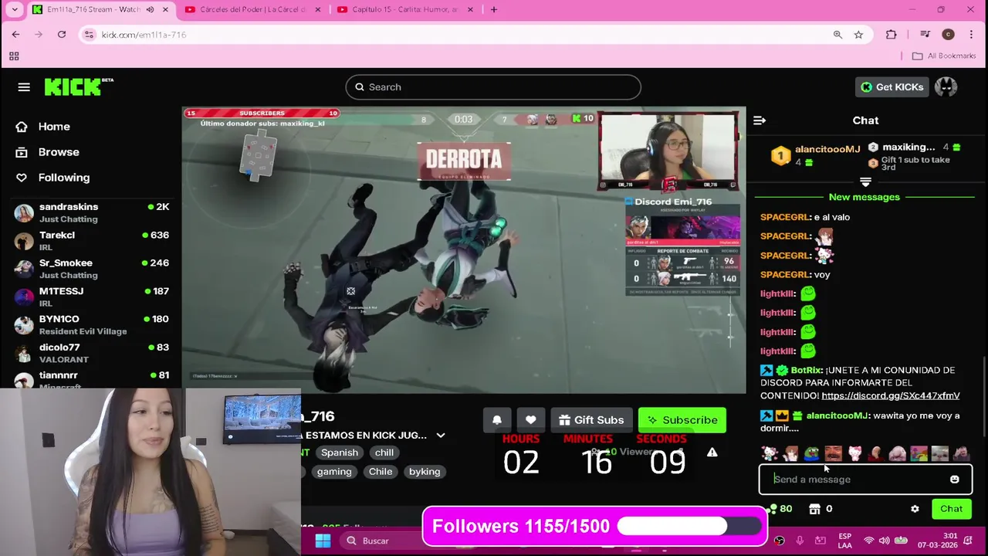Focus the Kick Search field
The width and height of the screenshot is (988, 556).
pos(493,87)
